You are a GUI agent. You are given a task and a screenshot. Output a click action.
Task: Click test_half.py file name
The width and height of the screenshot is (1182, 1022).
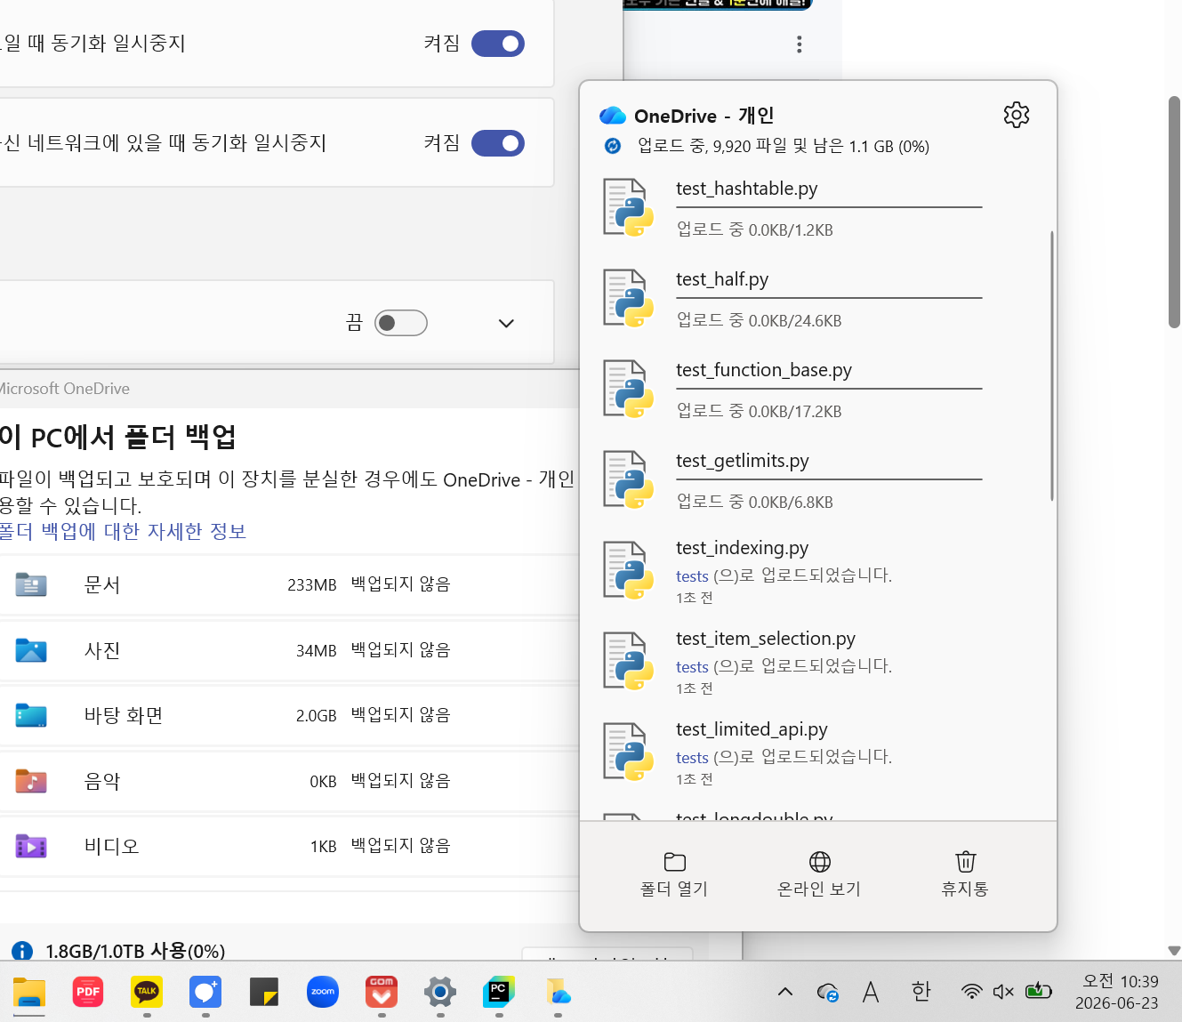pos(722,279)
